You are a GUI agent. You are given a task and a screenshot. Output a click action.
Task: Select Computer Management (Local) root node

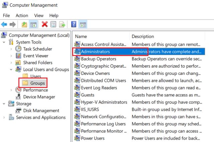35,35
